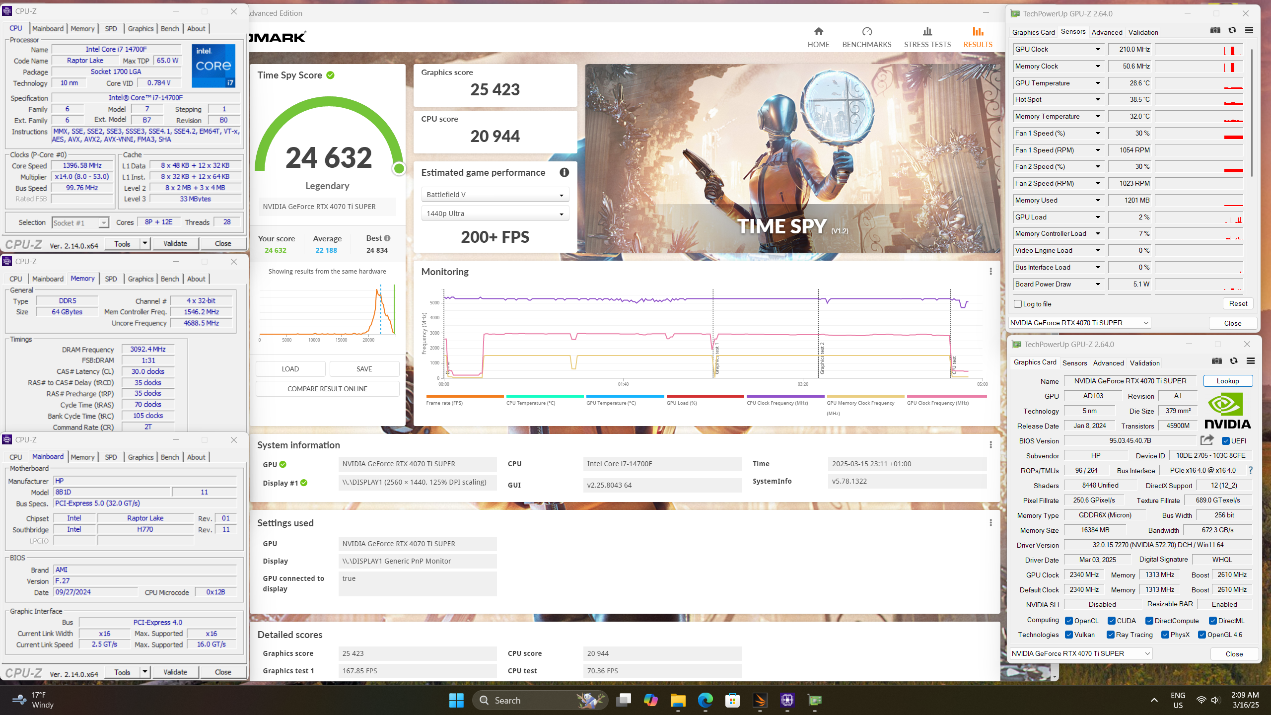Open Board Power Draw sensor dropdown

[x=1098, y=284]
